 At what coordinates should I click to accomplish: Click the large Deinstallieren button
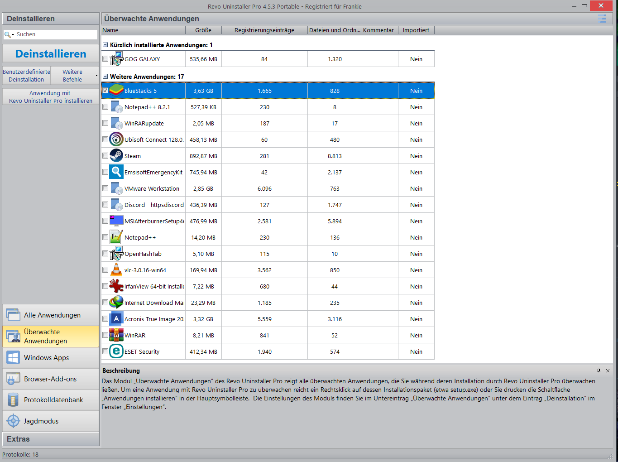click(x=51, y=53)
